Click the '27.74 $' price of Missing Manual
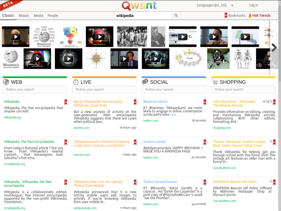This screenshot has height=211, width=281. pos(267,102)
